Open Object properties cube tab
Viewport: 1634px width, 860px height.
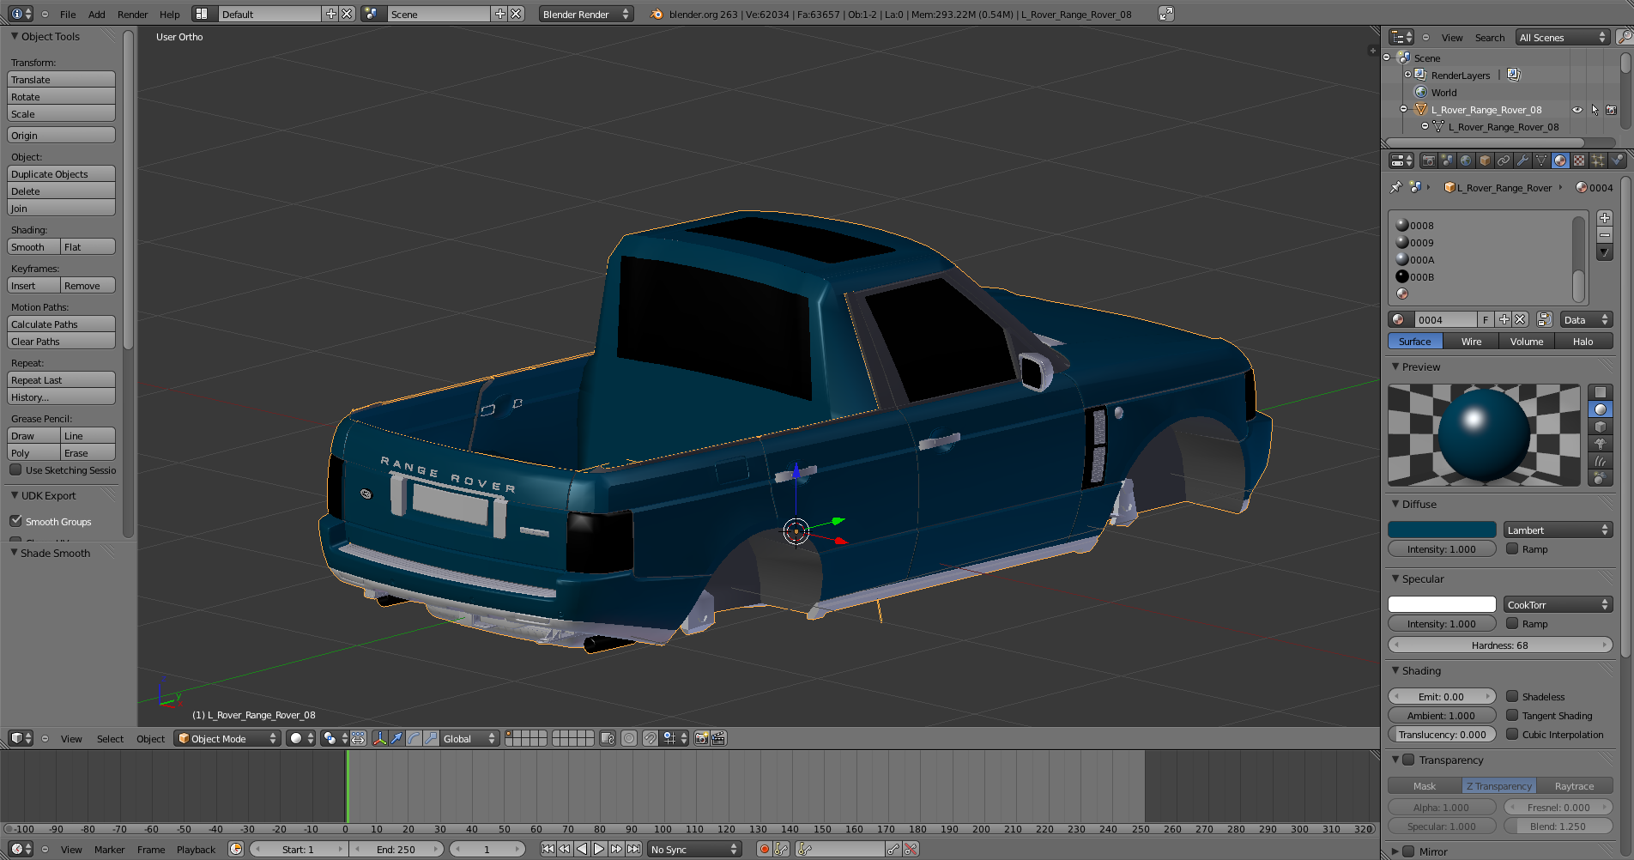(x=1485, y=160)
